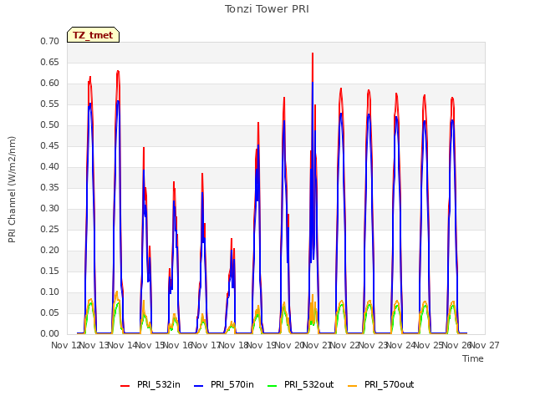Image resolution: width=535 pixels, height=401 pixels.
Task: Click the 0.60 y-axis tick label
Action: pos(49,83)
